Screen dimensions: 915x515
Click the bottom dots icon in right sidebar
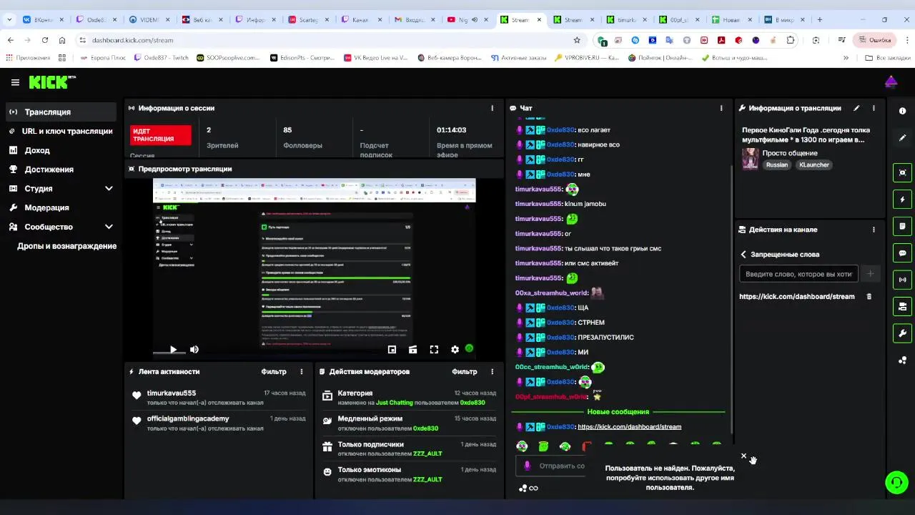pyautogui.click(x=902, y=360)
